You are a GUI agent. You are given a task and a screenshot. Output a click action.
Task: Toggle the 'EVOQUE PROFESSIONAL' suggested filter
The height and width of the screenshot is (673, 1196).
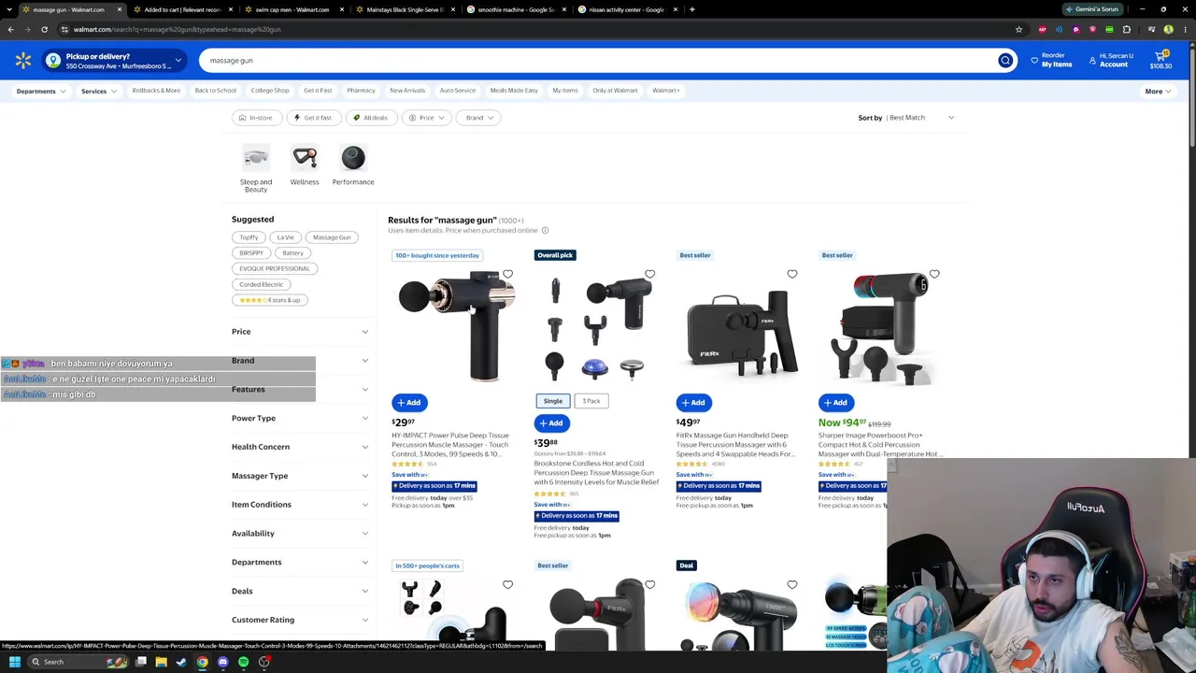click(x=275, y=269)
